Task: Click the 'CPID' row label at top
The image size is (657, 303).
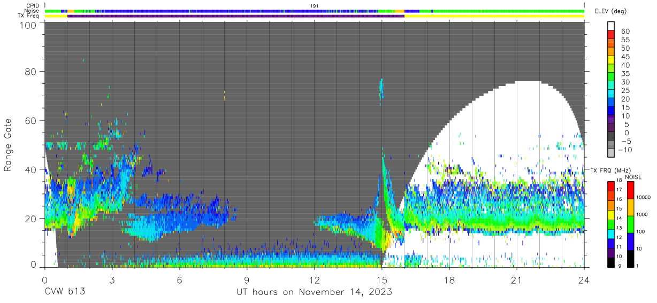Action: (x=33, y=6)
